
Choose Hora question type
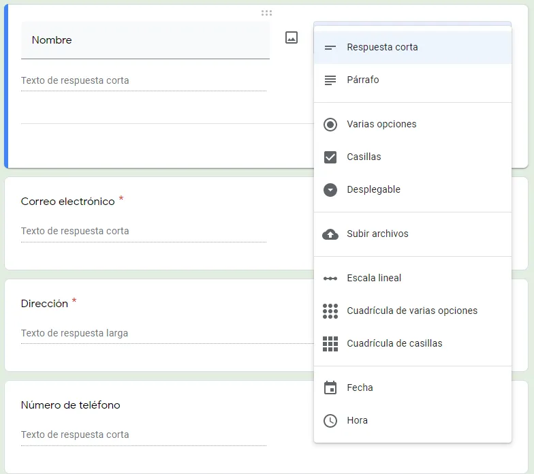coord(413,421)
